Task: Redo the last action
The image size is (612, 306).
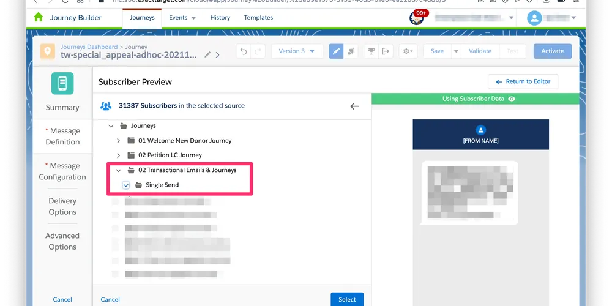Action: click(x=258, y=51)
